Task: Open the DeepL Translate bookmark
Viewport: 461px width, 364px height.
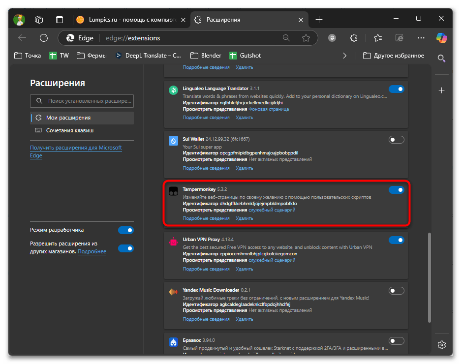Action: tap(149, 56)
